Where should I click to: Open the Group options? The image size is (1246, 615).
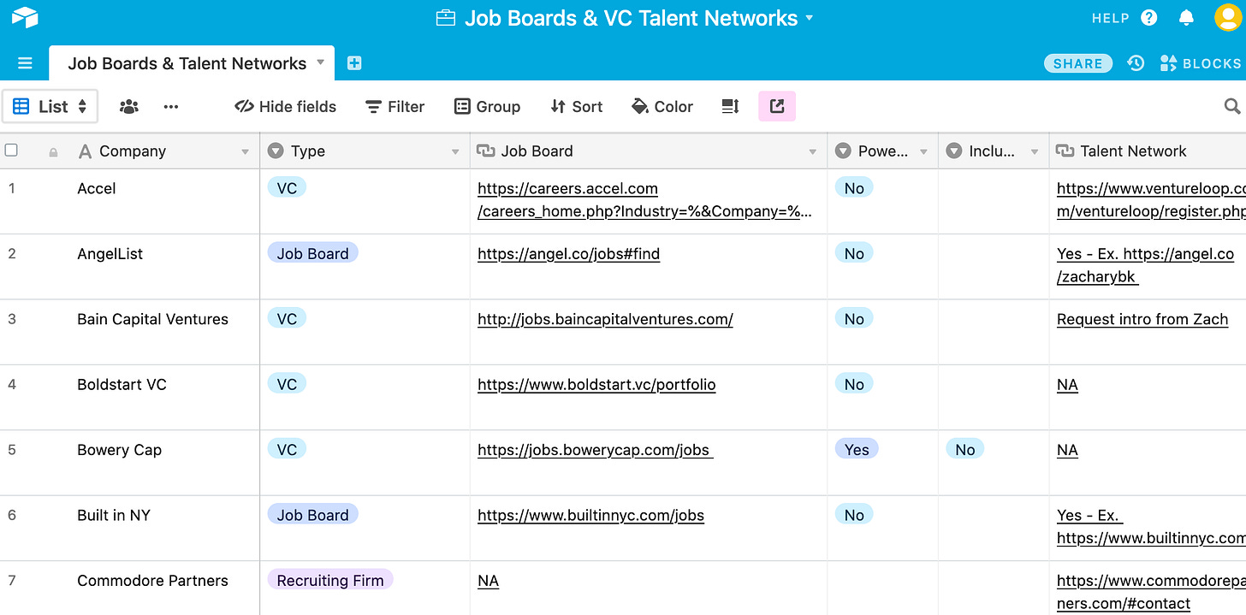[x=487, y=107]
